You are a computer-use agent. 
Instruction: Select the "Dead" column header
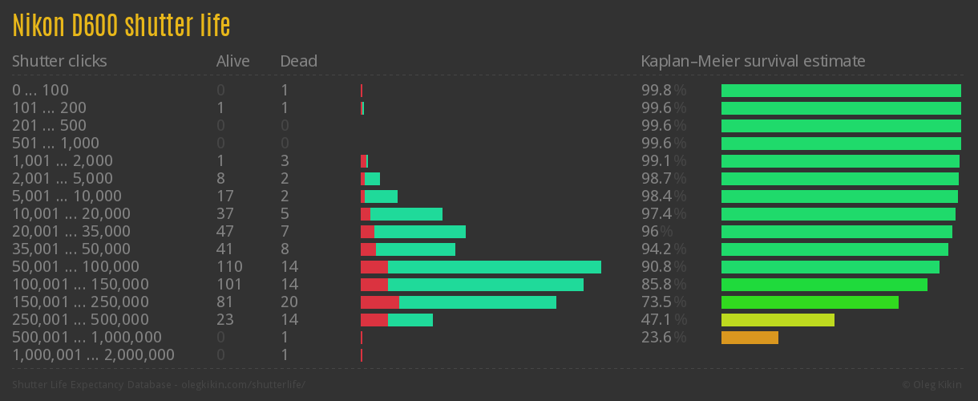click(298, 61)
